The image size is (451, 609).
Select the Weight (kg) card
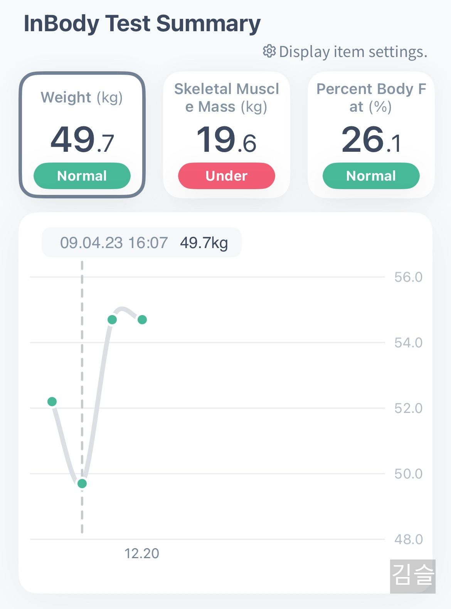pos(82,135)
